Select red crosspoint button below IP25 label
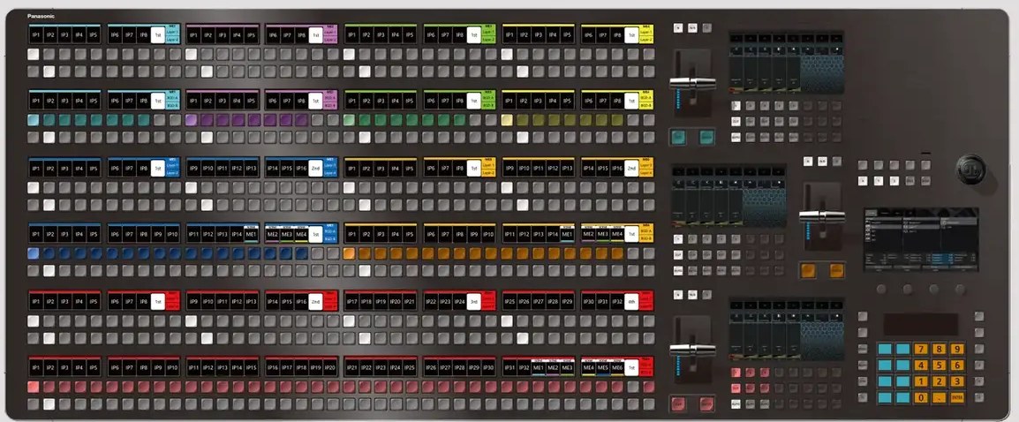This screenshot has width=1019, height=422. [x=412, y=387]
